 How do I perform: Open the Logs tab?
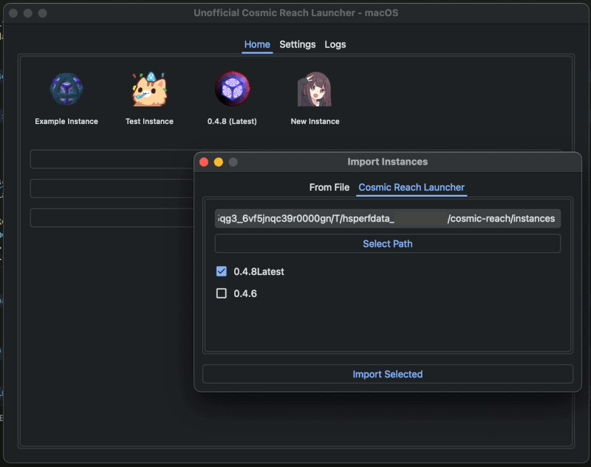click(335, 44)
